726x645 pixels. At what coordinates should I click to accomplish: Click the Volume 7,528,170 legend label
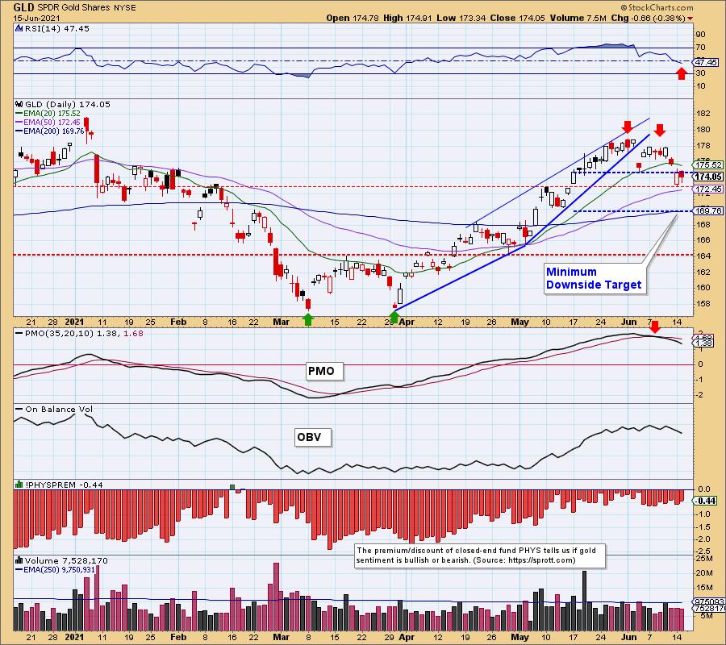pos(66,561)
